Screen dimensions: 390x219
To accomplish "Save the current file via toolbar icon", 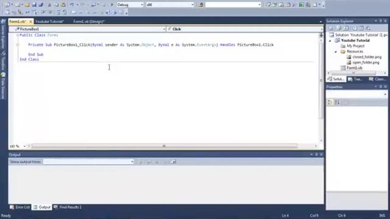I will 34,5.
